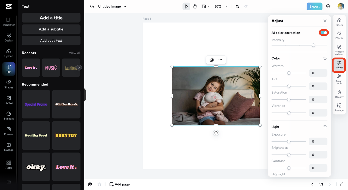This screenshot has width=348, height=190.
Task: Open the Templates sidebar panel
Action: pos(9,22)
